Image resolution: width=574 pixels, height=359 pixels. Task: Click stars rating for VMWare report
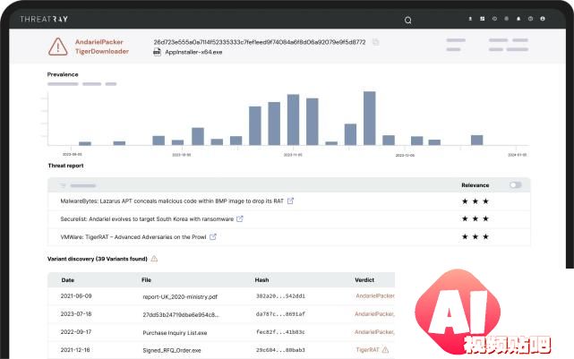tap(475, 236)
